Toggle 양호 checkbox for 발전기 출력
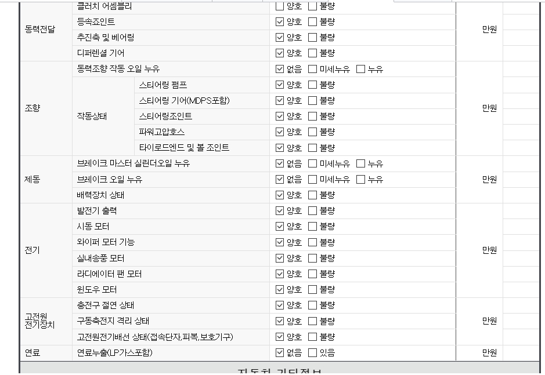Image resolution: width=545 pixels, height=375 pixels. click(x=280, y=211)
